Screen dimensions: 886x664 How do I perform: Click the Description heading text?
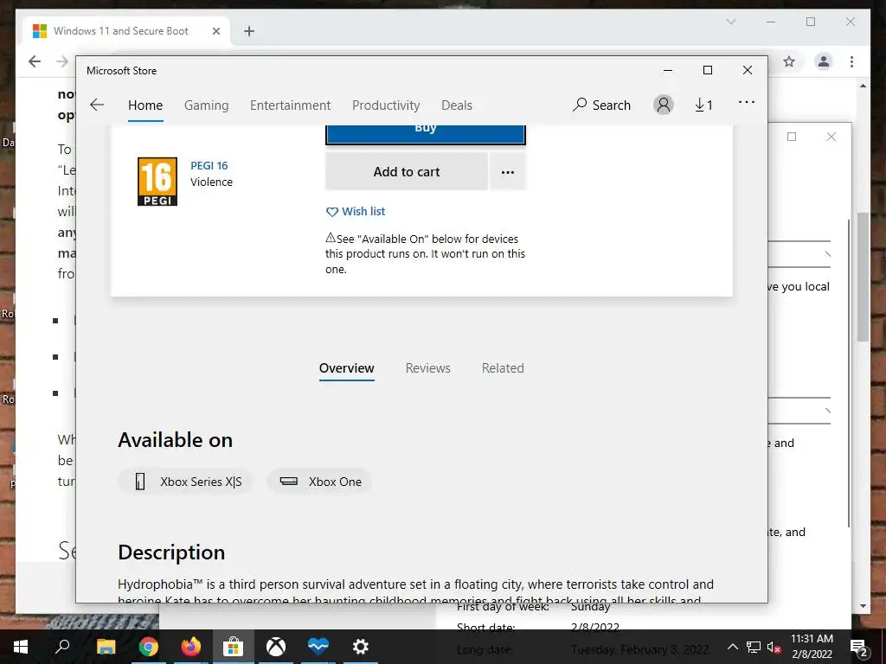171,552
